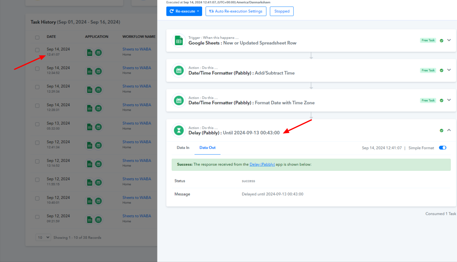The image size is (457, 262).
Task: Check the box for the Sep 14 12:29:34 task
Action: point(37,87)
